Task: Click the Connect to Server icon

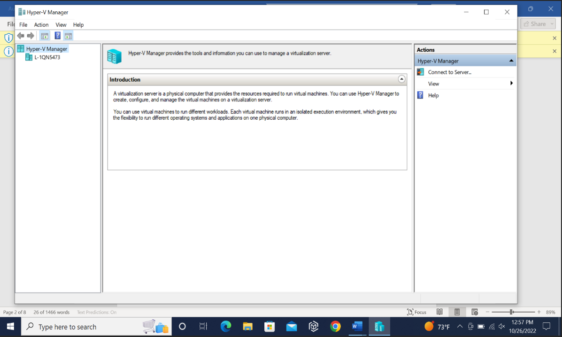Action: [420, 72]
